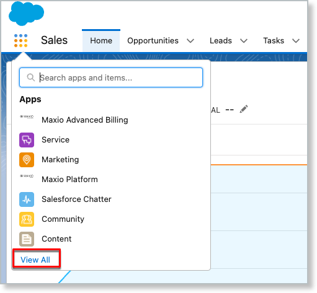317x293 pixels.
Task: Open Maxio Advanced Billing app
Action: (x=85, y=120)
